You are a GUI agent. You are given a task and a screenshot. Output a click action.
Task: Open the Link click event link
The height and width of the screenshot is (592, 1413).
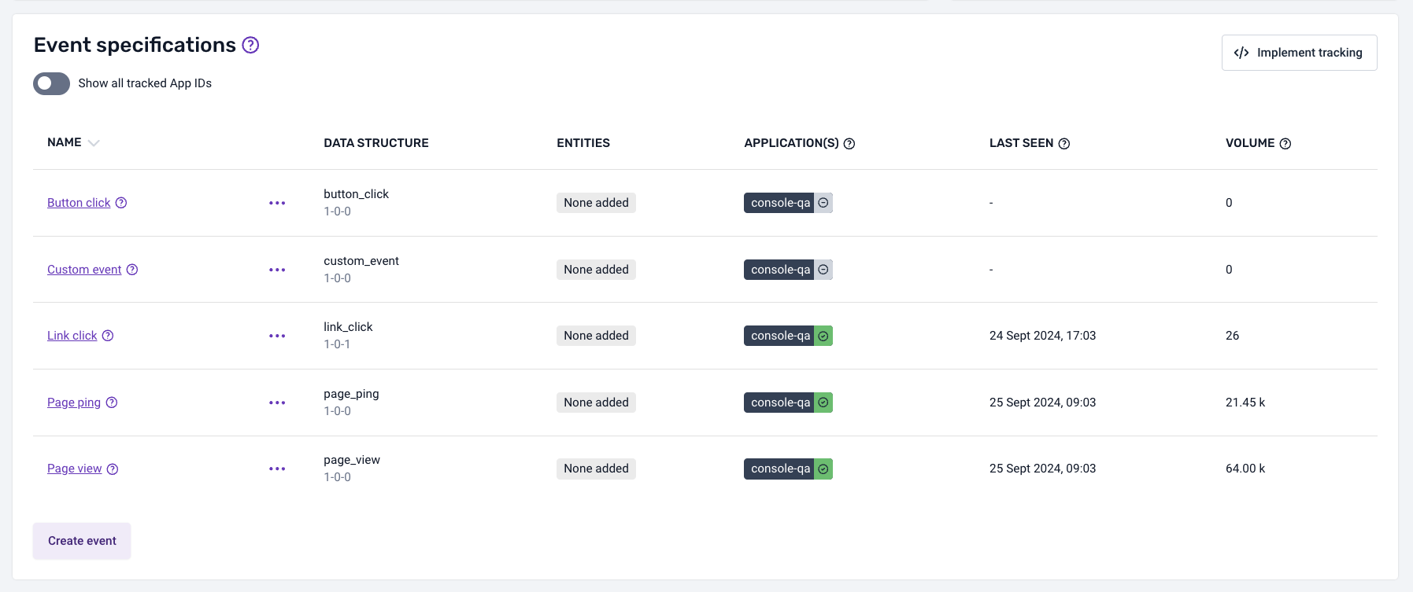(x=72, y=336)
